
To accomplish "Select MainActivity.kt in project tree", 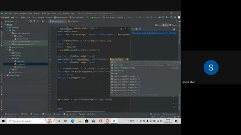I will [x=21, y=39].
